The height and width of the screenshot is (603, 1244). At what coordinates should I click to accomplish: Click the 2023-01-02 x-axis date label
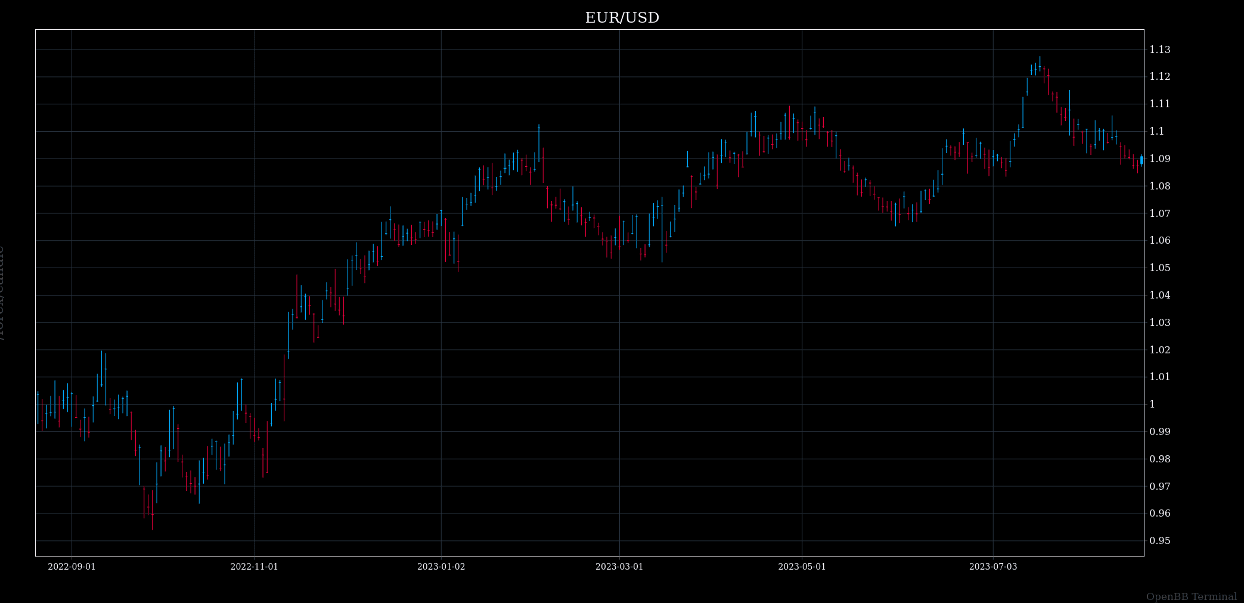click(441, 567)
